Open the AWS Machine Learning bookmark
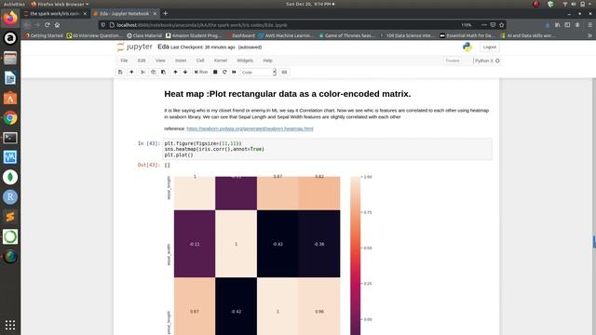596x335 pixels. pos(287,35)
